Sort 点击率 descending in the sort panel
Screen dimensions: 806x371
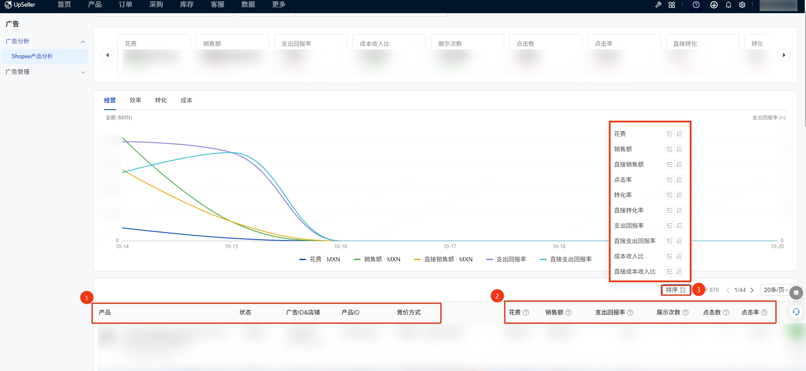(679, 180)
